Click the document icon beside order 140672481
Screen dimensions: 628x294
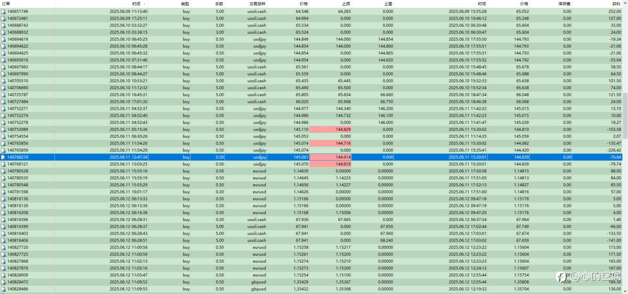tap(3, 18)
